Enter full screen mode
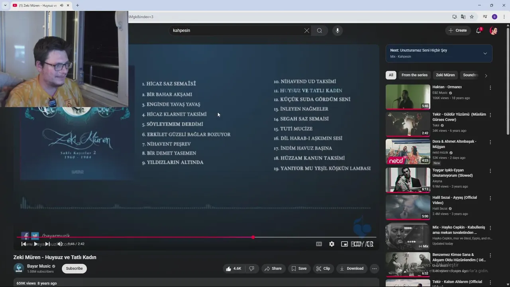 [x=370, y=244]
